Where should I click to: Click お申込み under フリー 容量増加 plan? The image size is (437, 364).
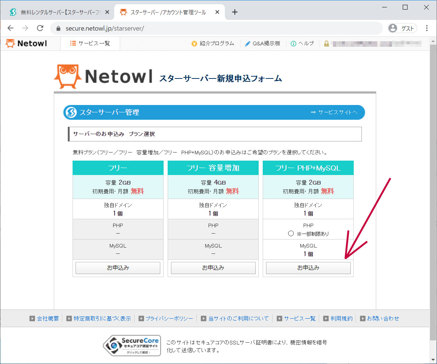(213, 268)
